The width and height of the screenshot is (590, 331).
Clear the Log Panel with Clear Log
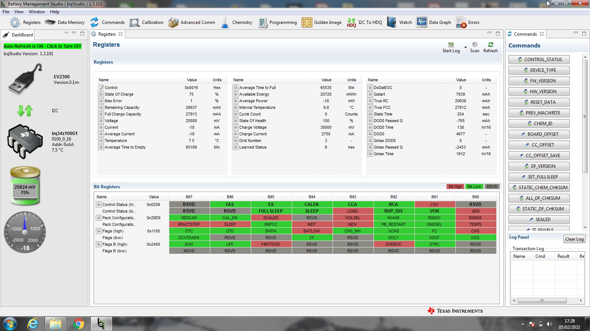click(575, 239)
